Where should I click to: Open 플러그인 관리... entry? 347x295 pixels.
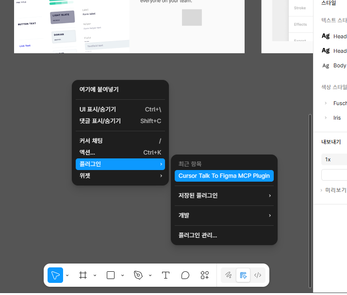224,235
